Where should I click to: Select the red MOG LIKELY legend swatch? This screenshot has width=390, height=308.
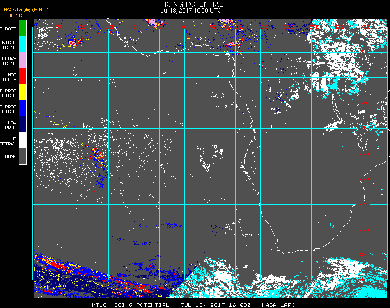(x=23, y=76)
